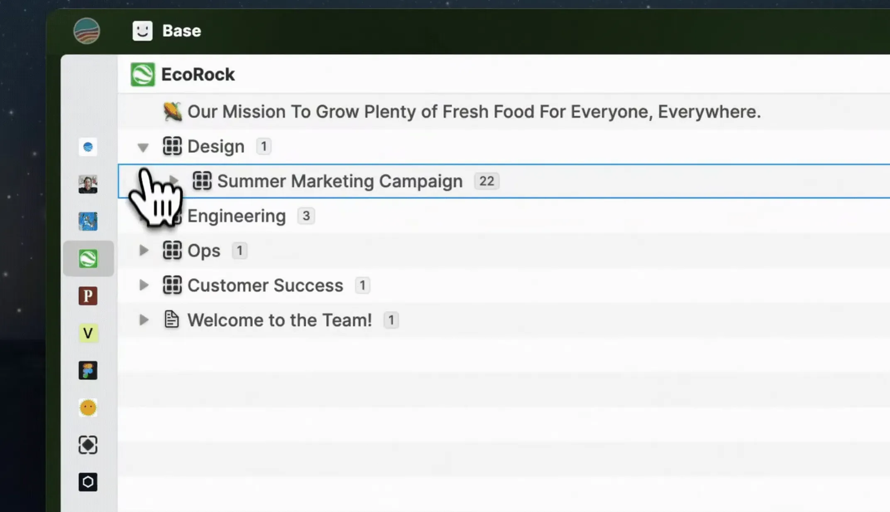Open the blue robot artwork workspace

pos(88,221)
